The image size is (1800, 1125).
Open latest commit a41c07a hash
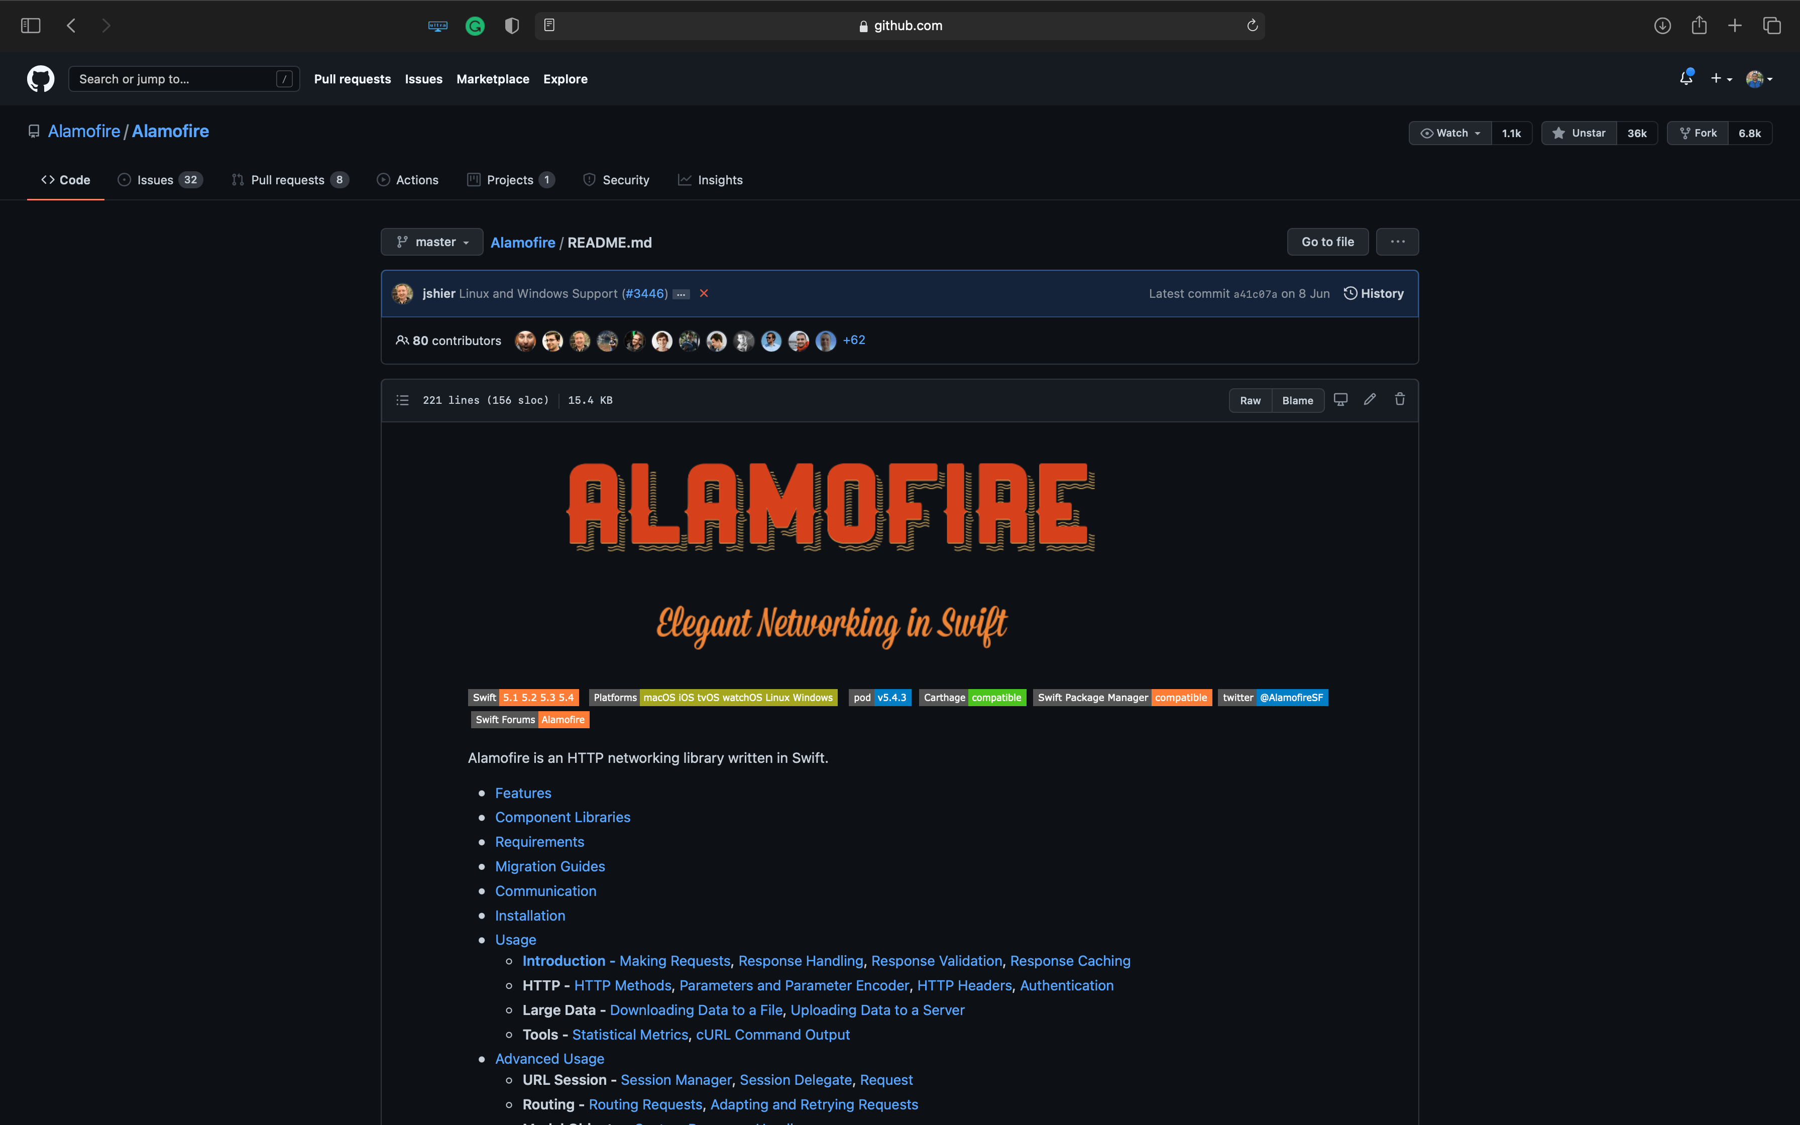click(x=1255, y=294)
